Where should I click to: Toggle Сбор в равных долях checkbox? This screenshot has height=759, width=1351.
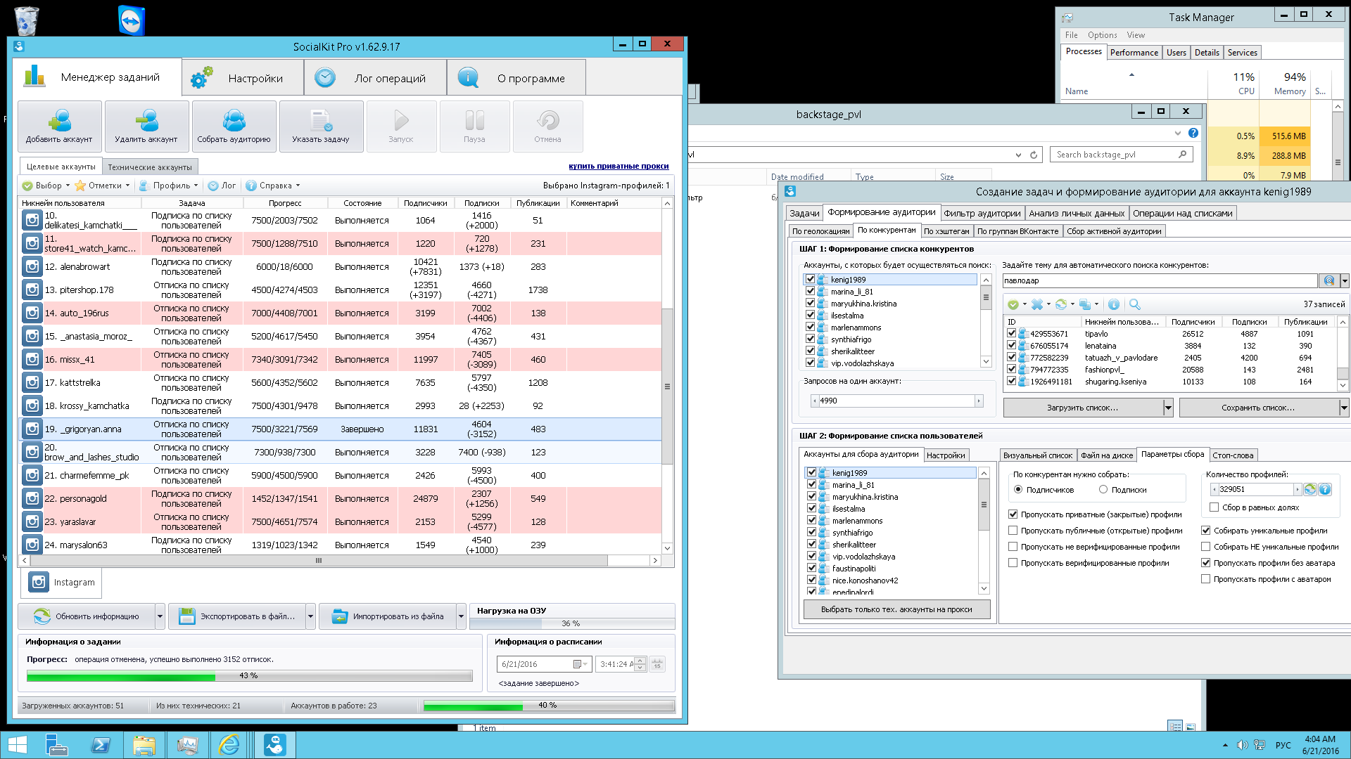coord(1214,507)
